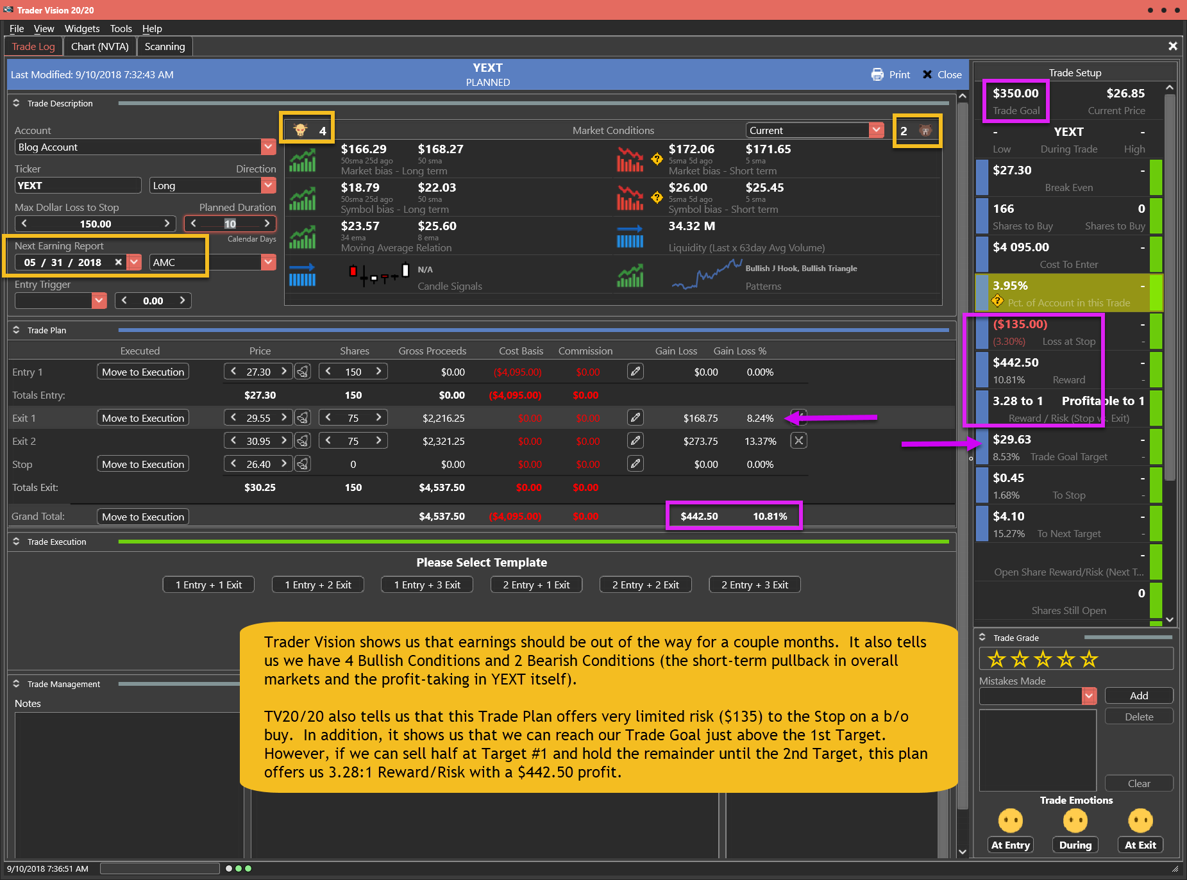Image resolution: width=1187 pixels, height=880 pixels.
Task: Click the Ticker input field YEXT
Action: click(78, 185)
